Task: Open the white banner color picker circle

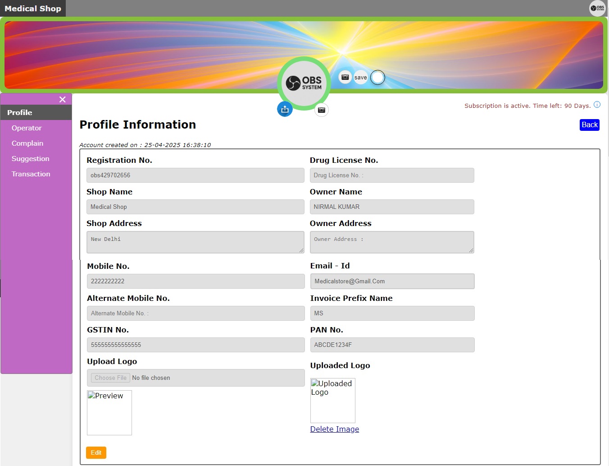Action: (377, 78)
